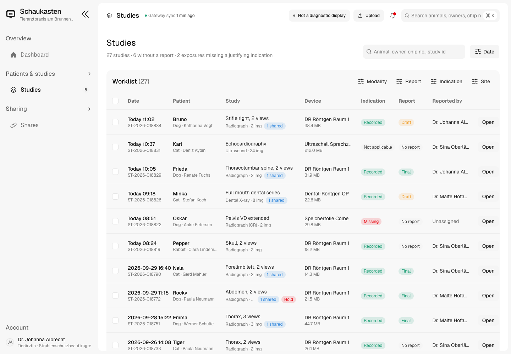Tick checkbox for Frieda study
This screenshot has width=511, height=354.
[x=115, y=172]
